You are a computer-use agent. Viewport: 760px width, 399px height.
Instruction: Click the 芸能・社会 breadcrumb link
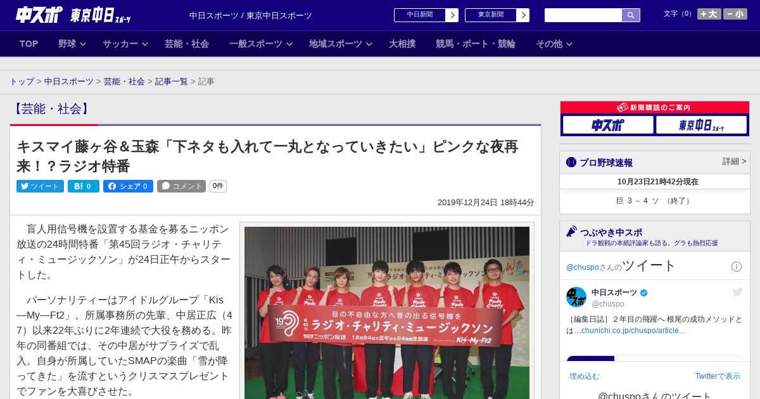(x=125, y=82)
